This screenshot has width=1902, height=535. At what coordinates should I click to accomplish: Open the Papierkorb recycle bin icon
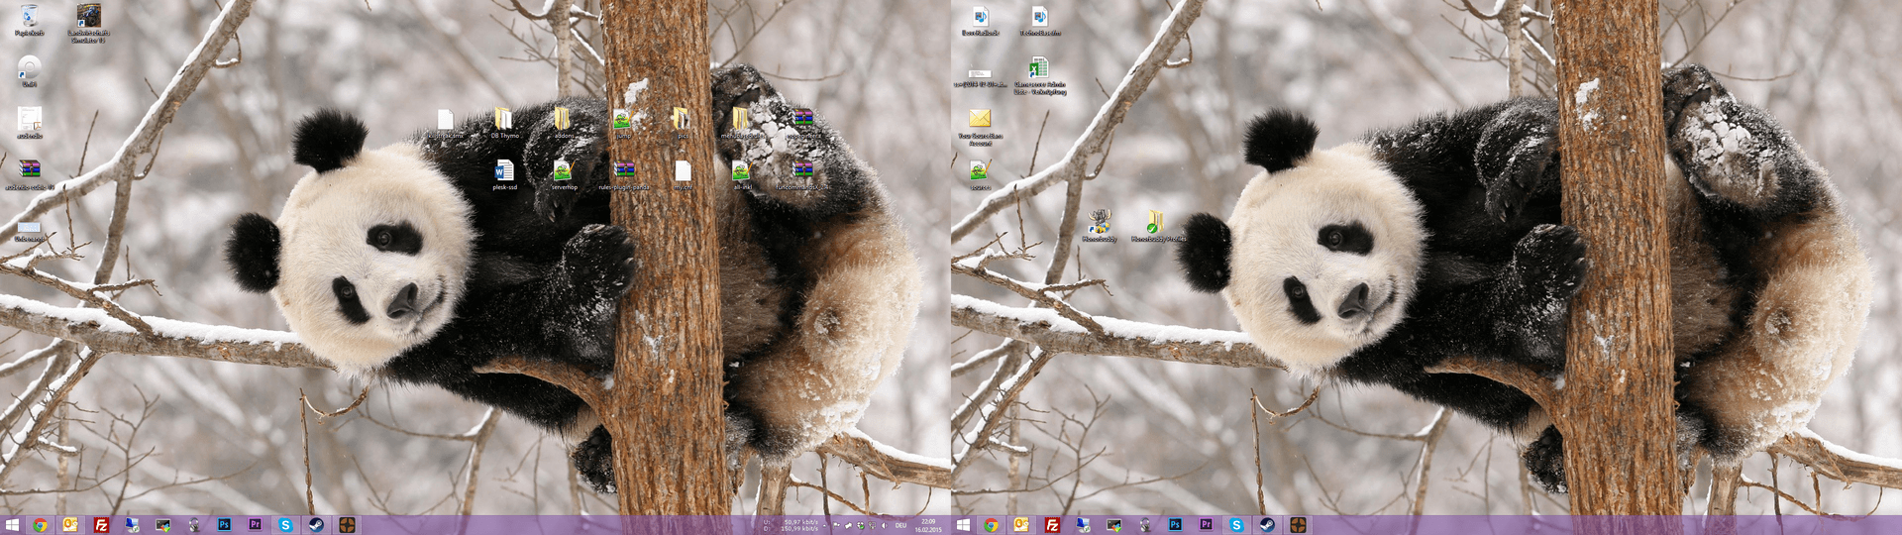coord(30,20)
